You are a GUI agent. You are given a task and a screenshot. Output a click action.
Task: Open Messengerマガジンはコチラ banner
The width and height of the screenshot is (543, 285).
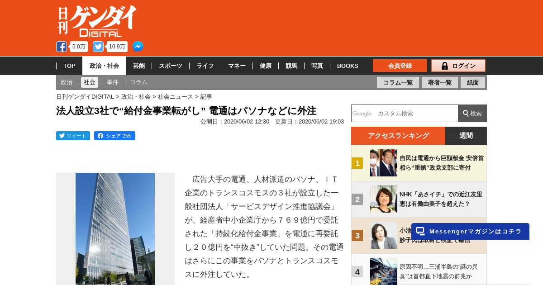tap(470, 231)
